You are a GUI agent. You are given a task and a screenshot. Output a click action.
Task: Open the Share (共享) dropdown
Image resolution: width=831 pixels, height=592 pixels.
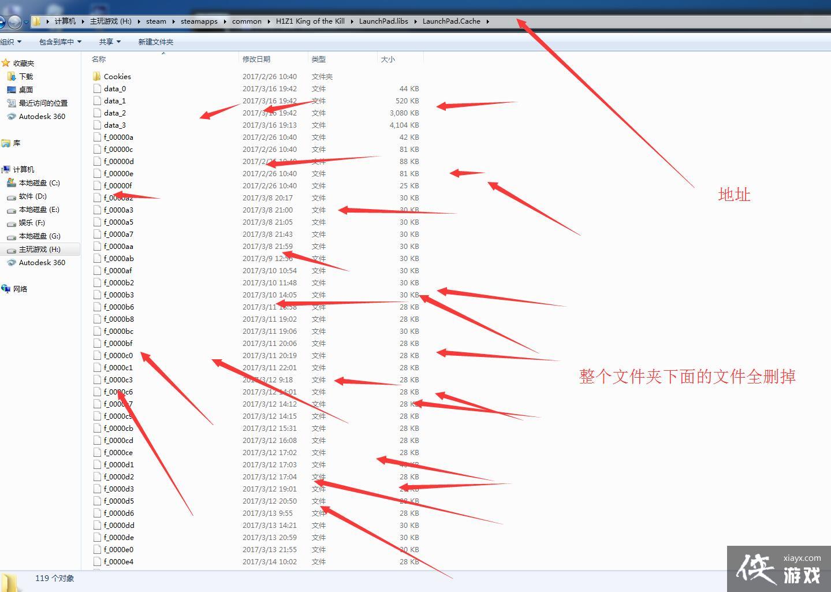pyautogui.click(x=109, y=42)
